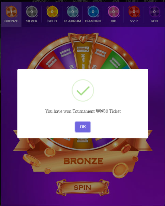
Task: Click the BRONZE banner below the wheel
Action: click(x=83, y=161)
